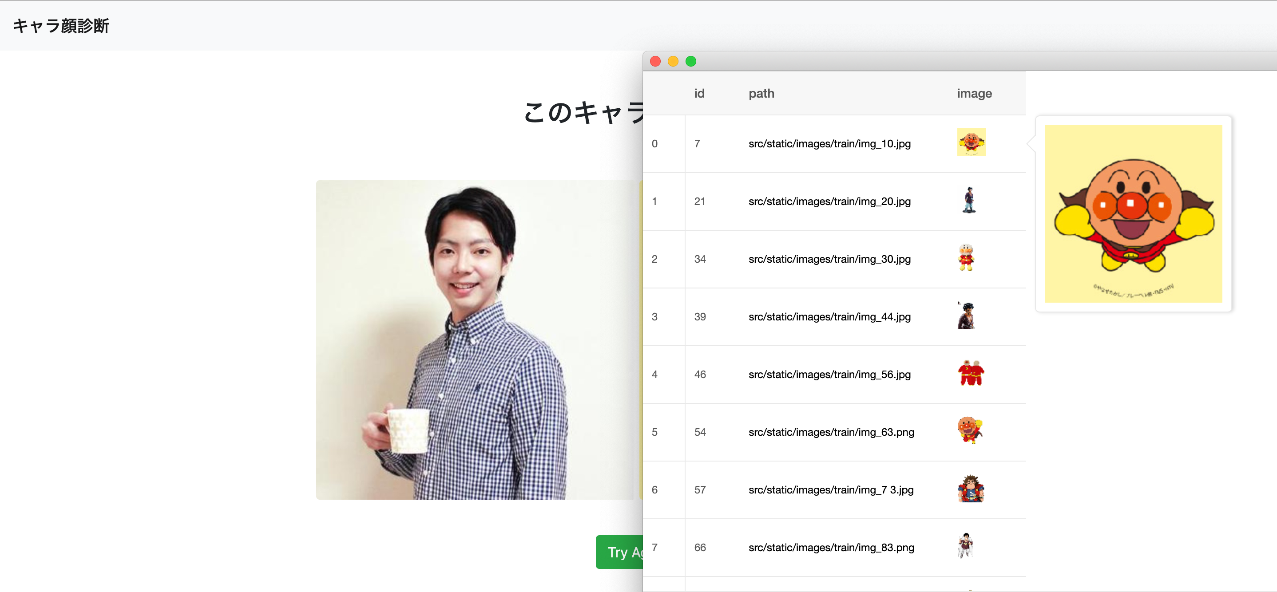Select path src/static/images/train/img_10.jpg
Viewport: 1277px width, 592px height.
(829, 144)
